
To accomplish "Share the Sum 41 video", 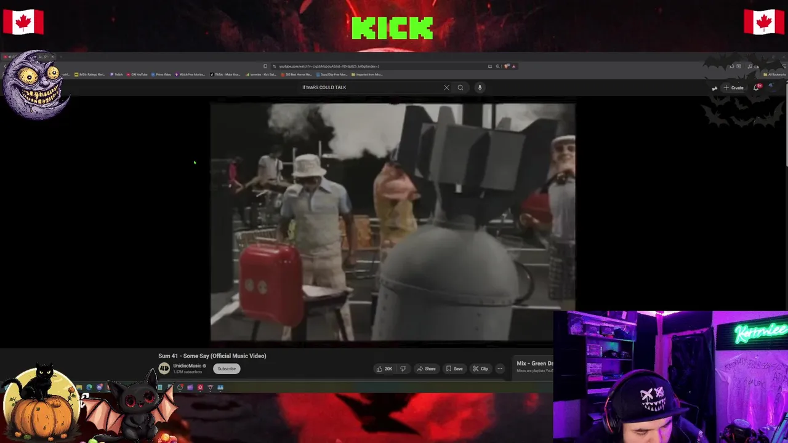I will [x=426, y=369].
